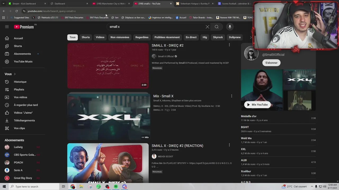This screenshot has width=339, height=190.
Task: Select the Shorts filter chip
Action: coord(86,37)
